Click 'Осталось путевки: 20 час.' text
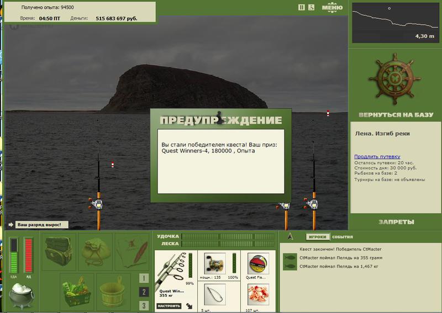Image resolution: width=442 pixels, height=313 pixels. (x=383, y=163)
